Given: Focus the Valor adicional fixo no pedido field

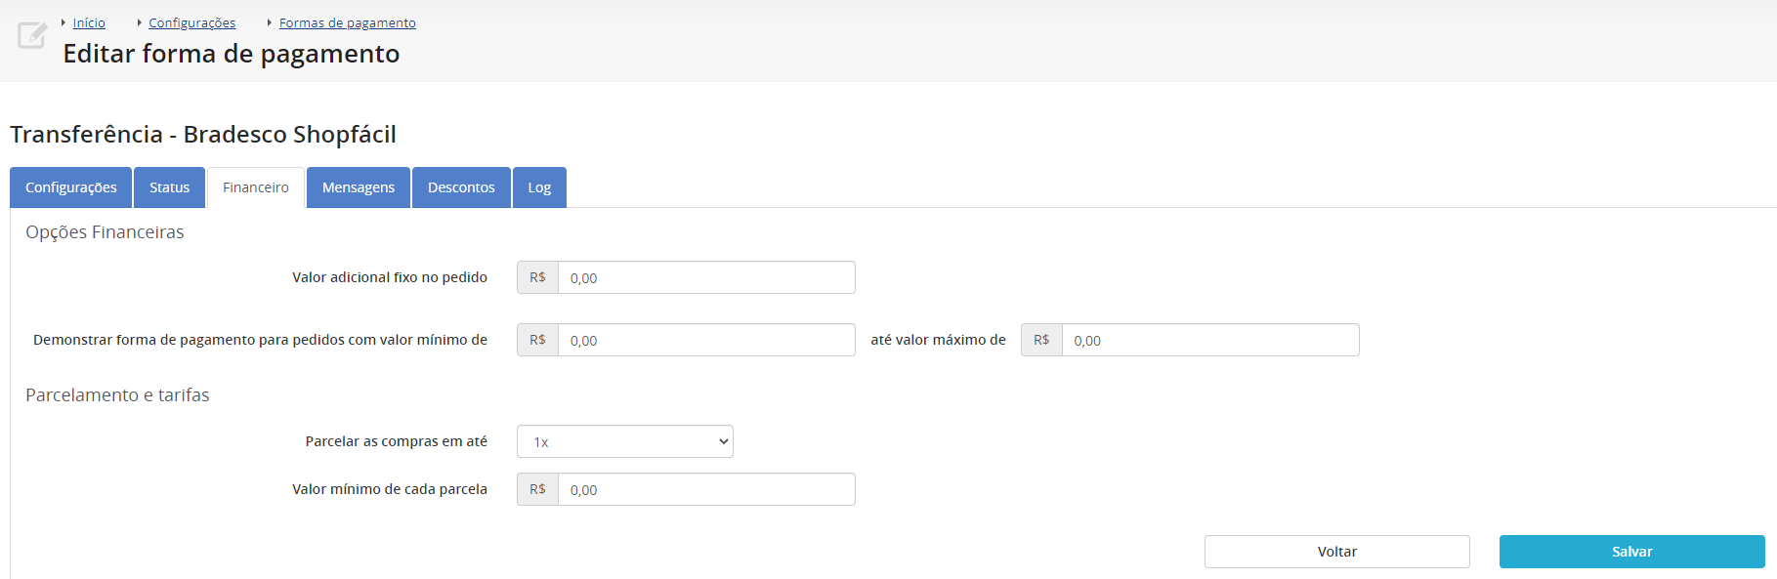Looking at the screenshot, I should pyautogui.click(x=706, y=277).
